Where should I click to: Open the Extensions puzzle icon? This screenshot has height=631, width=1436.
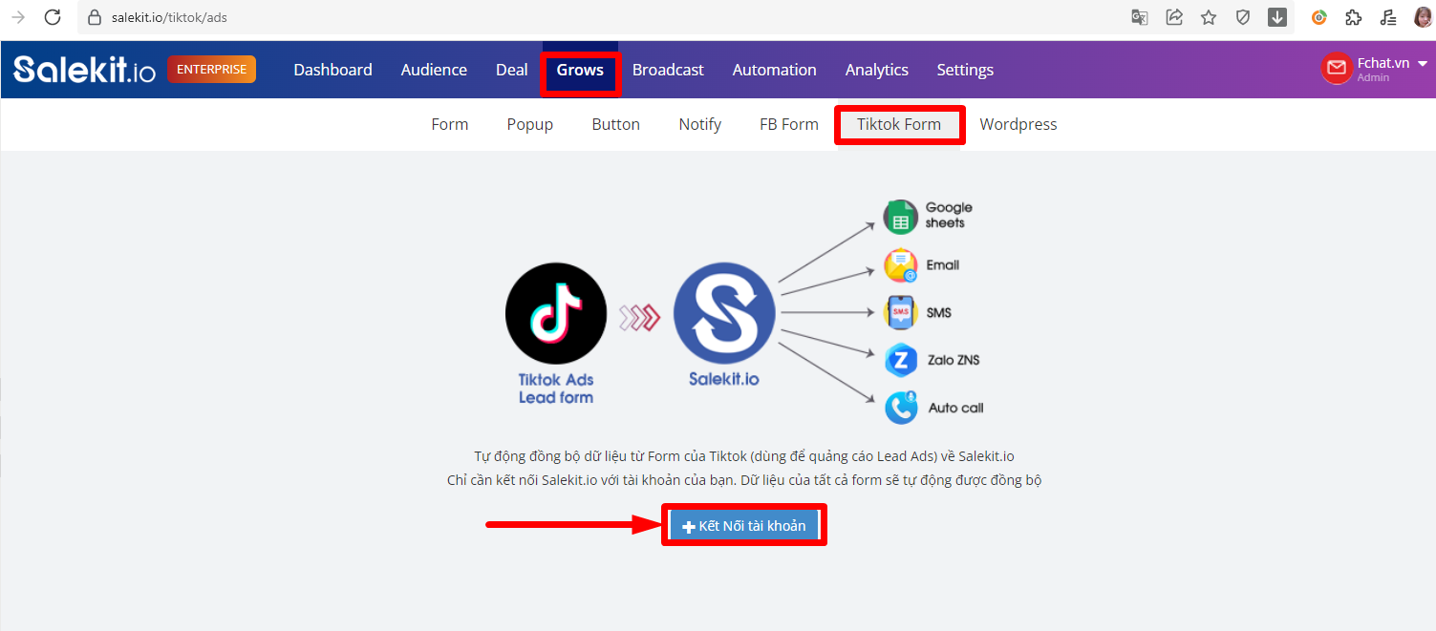click(1353, 17)
